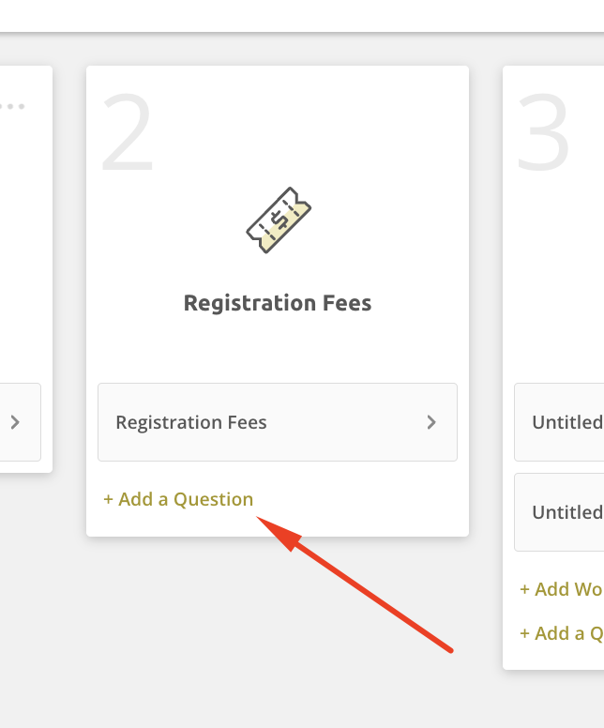Add a question to the Registration Fees card

click(178, 499)
